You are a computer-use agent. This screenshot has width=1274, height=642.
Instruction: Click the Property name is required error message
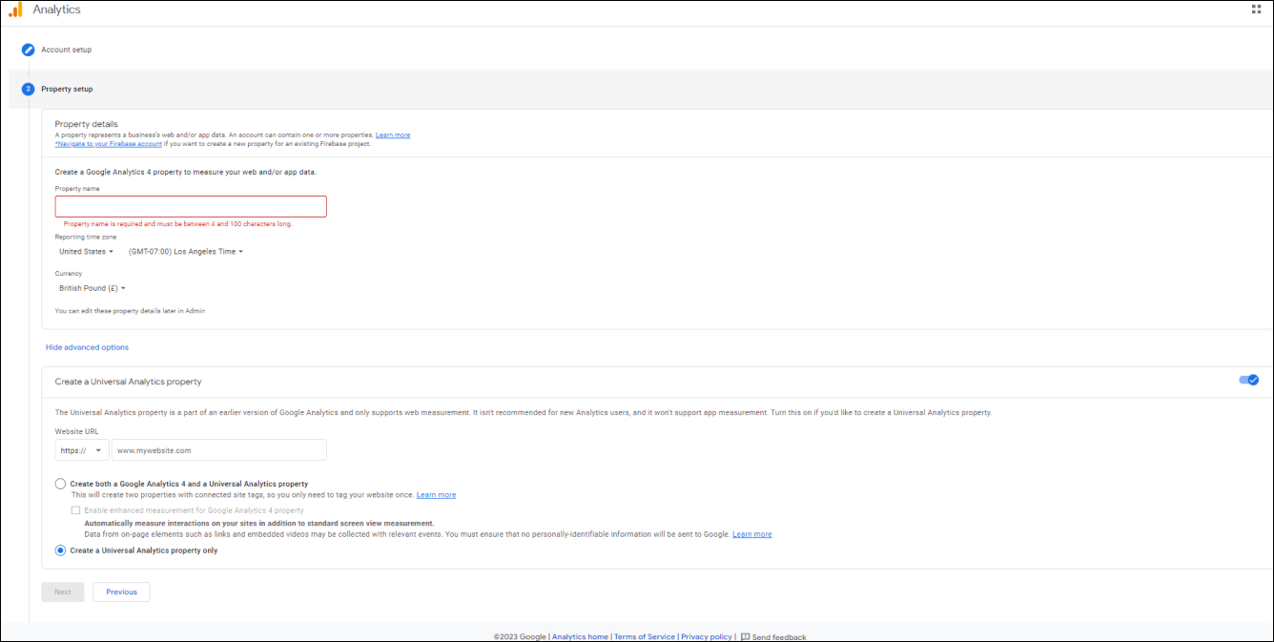(177, 224)
